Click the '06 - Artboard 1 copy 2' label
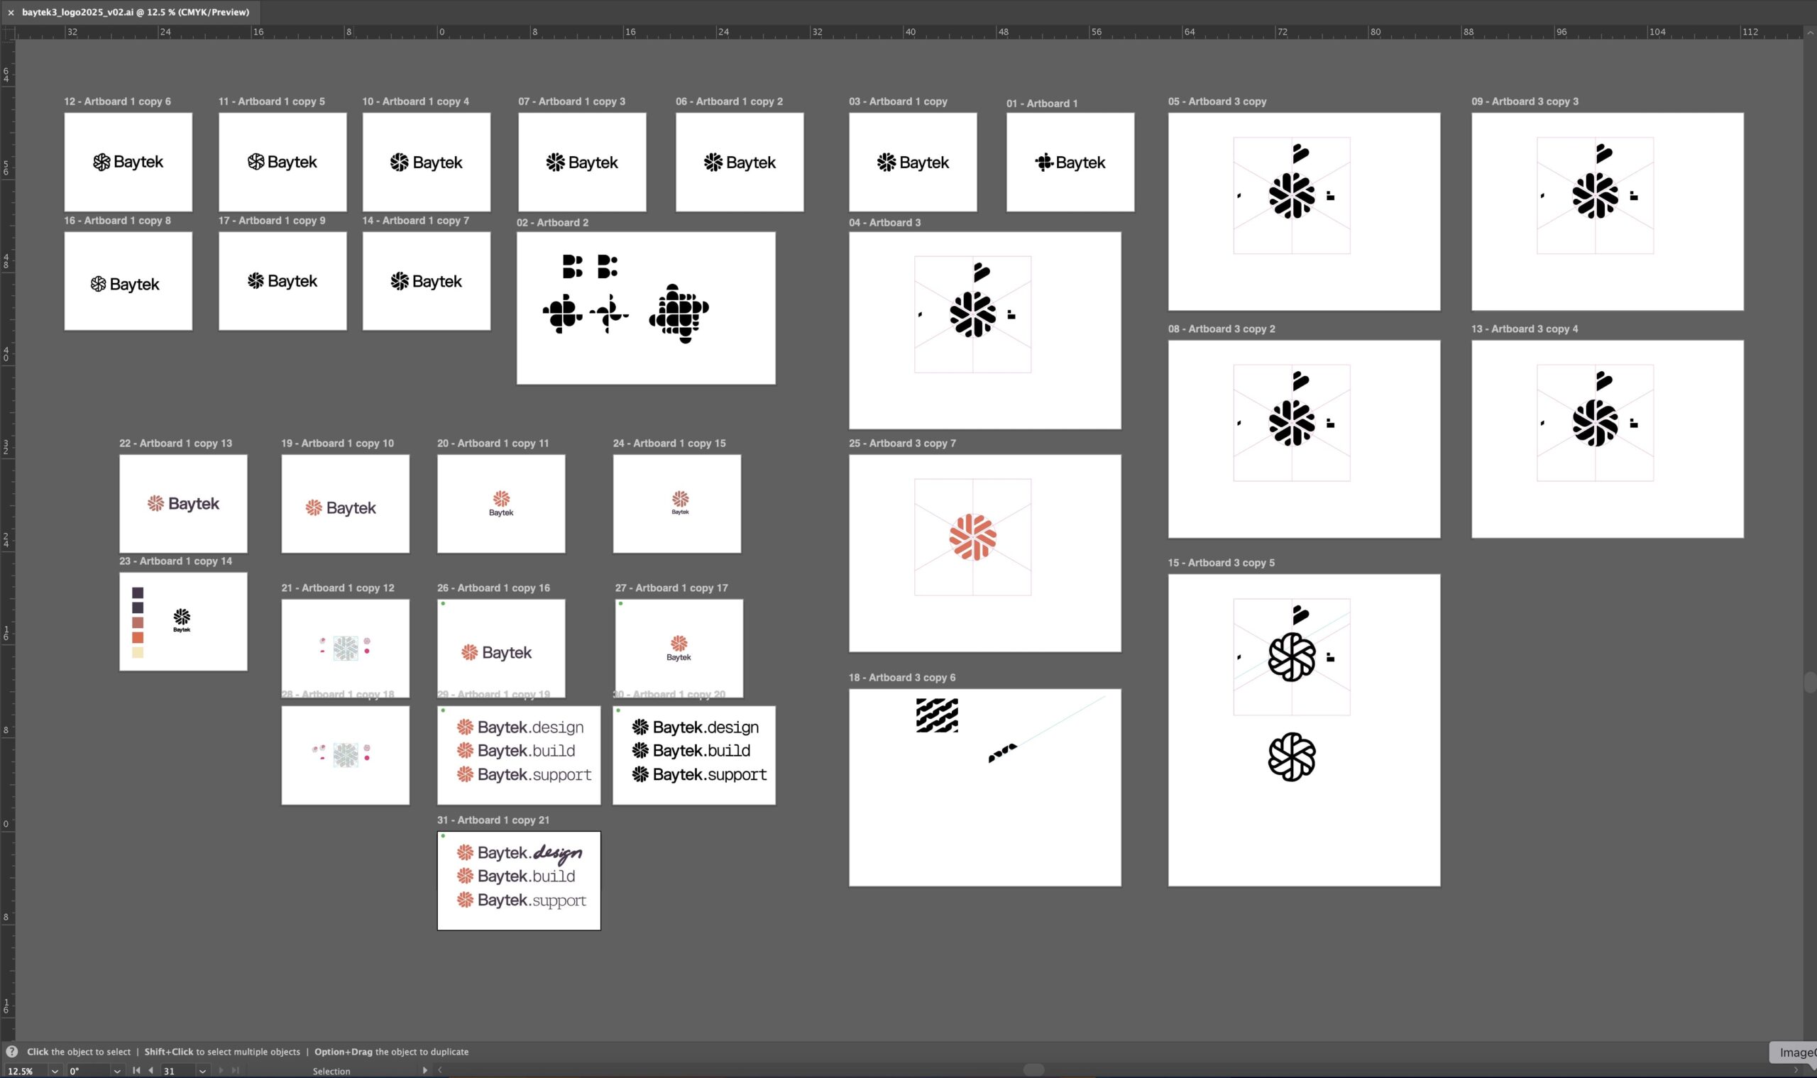This screenshot has width=1817, height=1078. tap(729, 101)
